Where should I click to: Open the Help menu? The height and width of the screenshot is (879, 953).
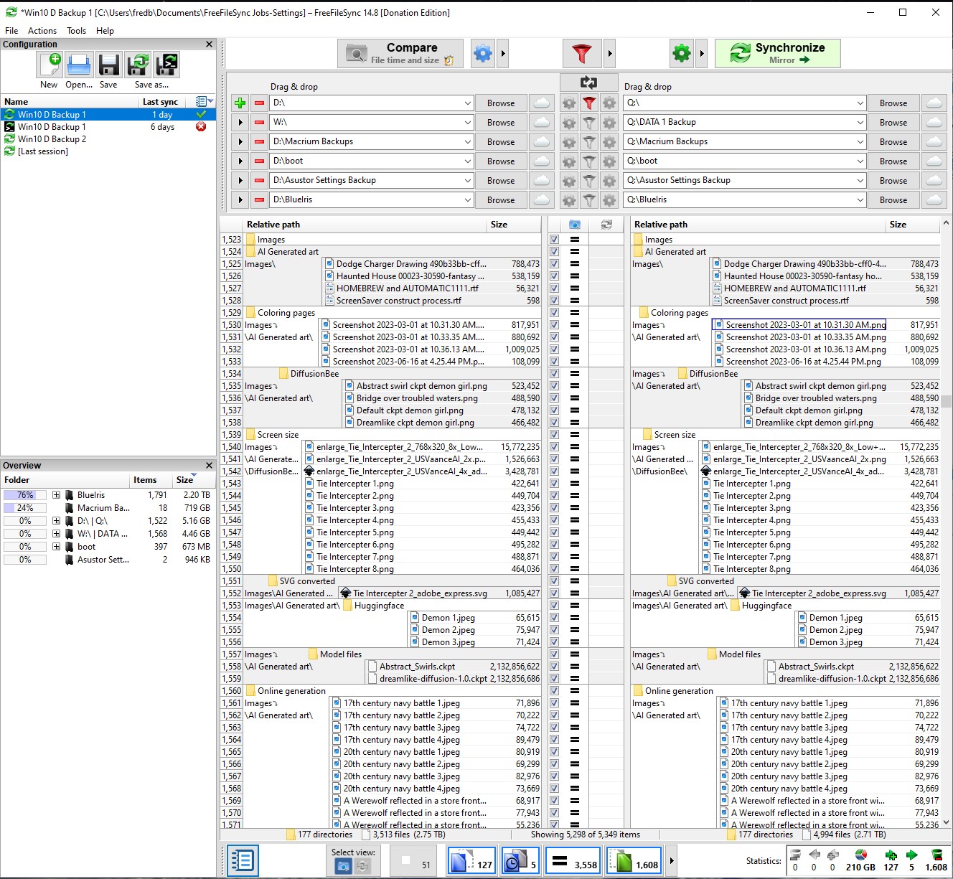click(105, 31)
